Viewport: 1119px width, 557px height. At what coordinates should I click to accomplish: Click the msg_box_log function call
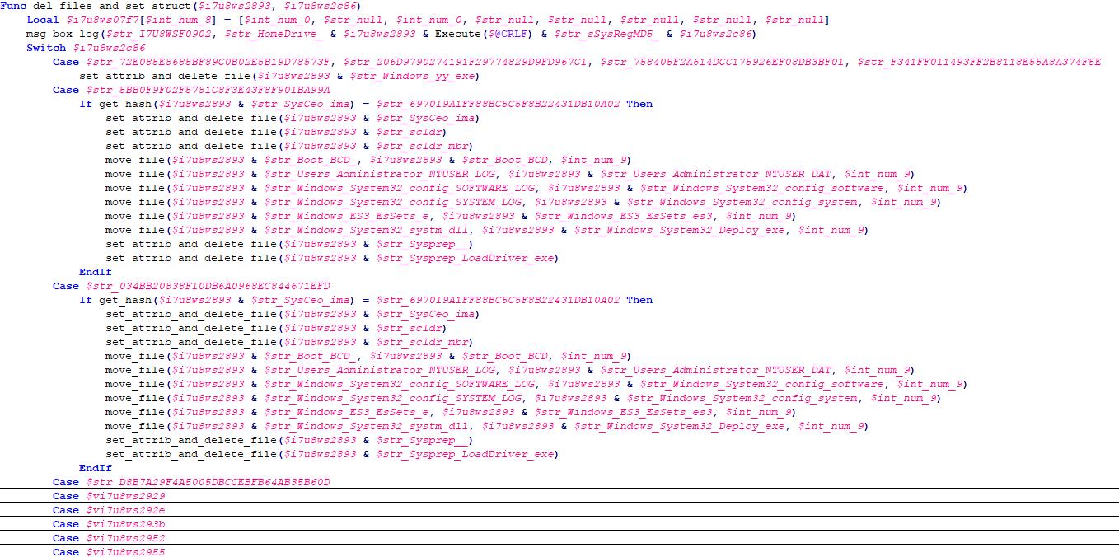pos(63,34)
